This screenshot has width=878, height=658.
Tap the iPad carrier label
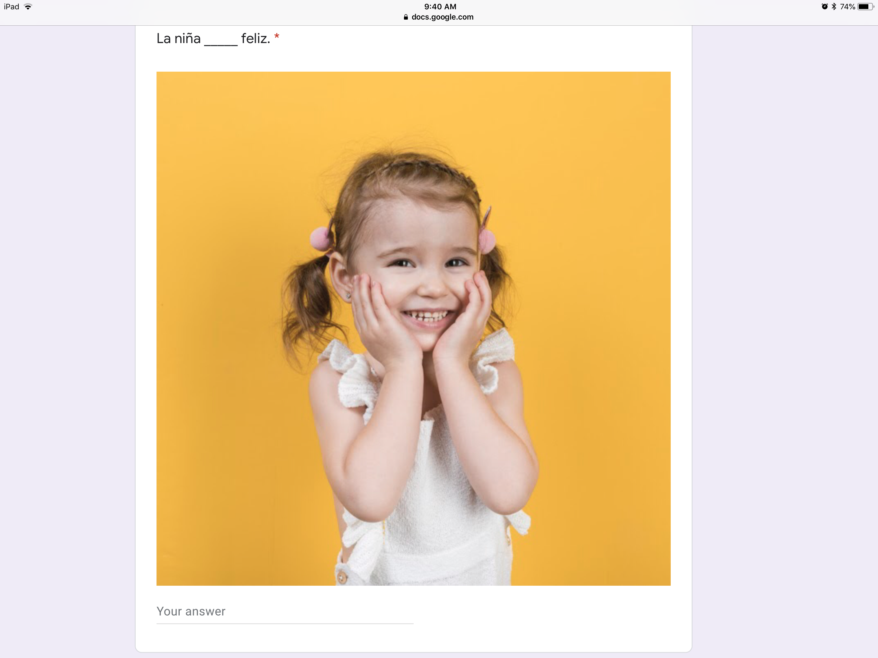[12, 6]
